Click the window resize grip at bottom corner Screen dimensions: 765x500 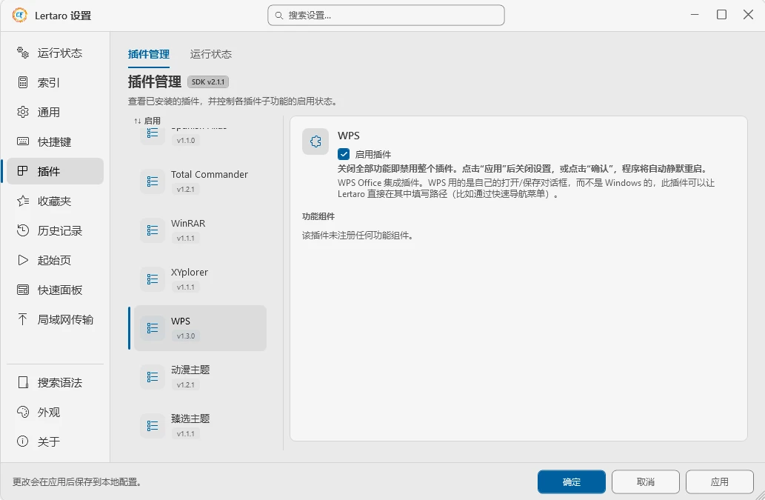(x=760, y=495)
